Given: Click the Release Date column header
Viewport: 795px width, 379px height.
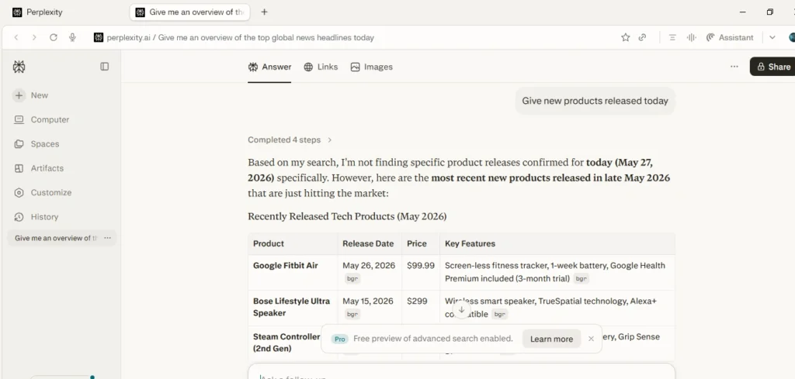Looking at the screenshot, I should 368,243.
